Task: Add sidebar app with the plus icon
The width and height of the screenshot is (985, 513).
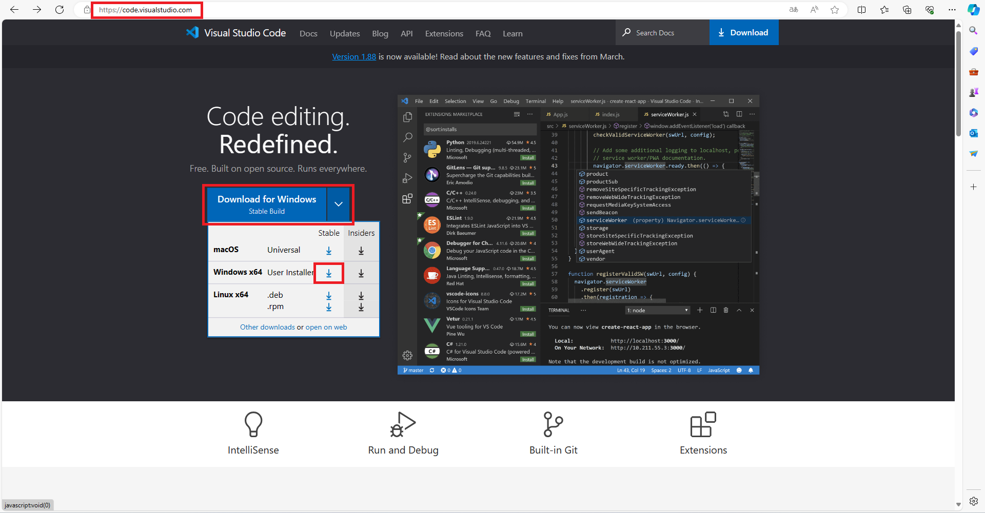Action: 973,187
